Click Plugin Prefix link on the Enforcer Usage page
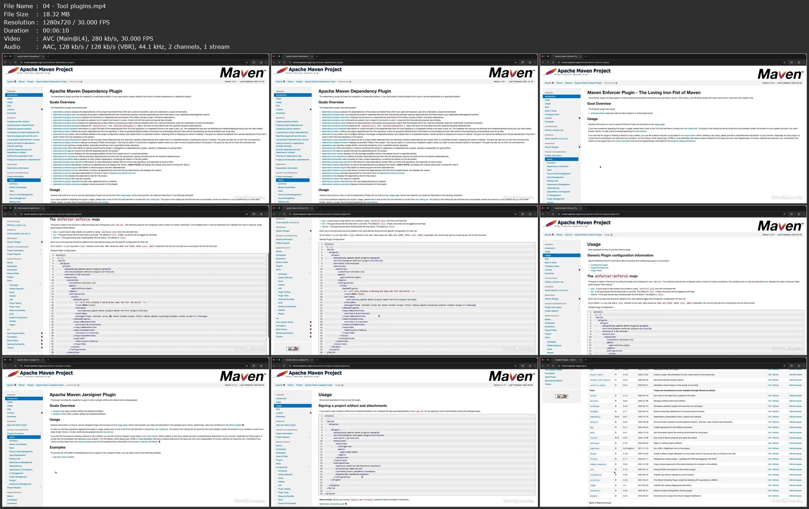The image size is (809, 509). point(596,271)
